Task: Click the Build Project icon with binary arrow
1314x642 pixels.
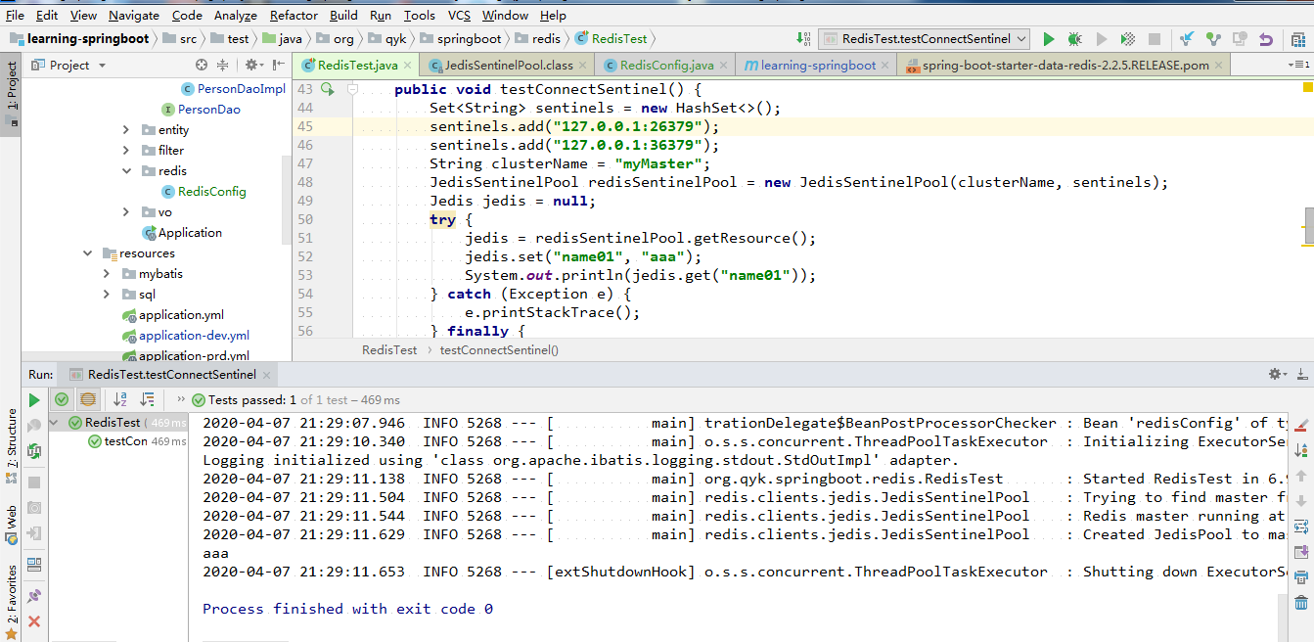Action: [802, 39]
